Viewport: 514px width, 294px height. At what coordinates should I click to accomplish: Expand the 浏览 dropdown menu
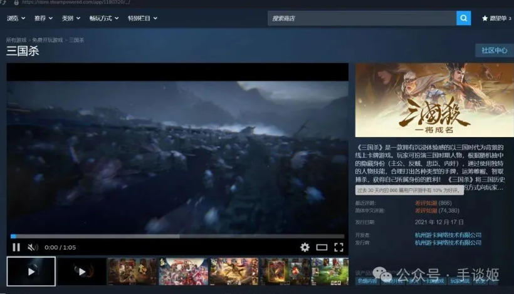[x=16, y=18]
